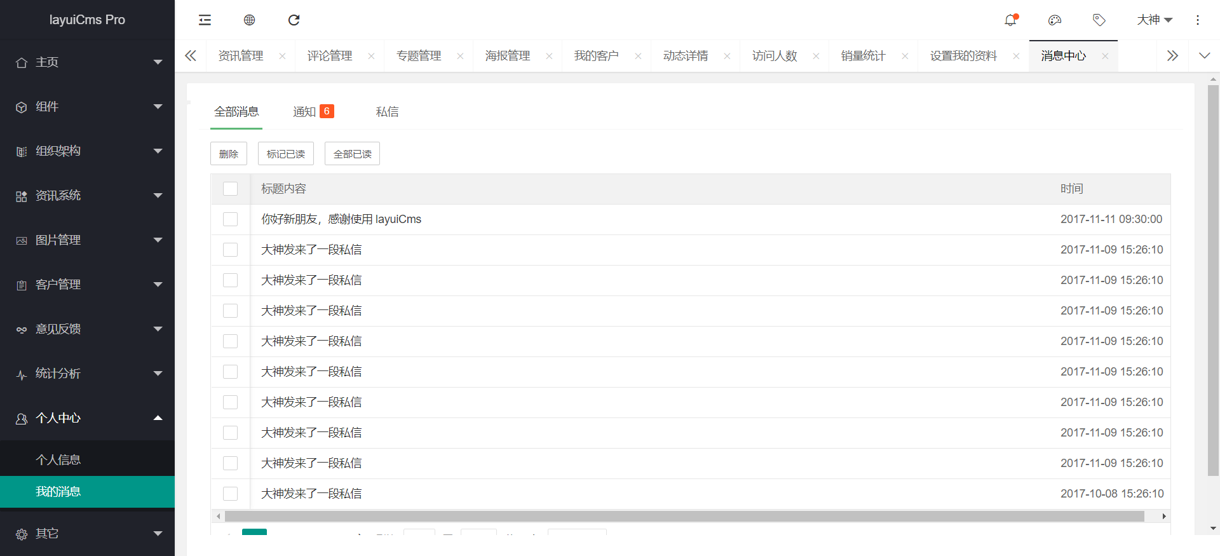Collapse the sidebar with the menu-fold icon

[205, 20]
